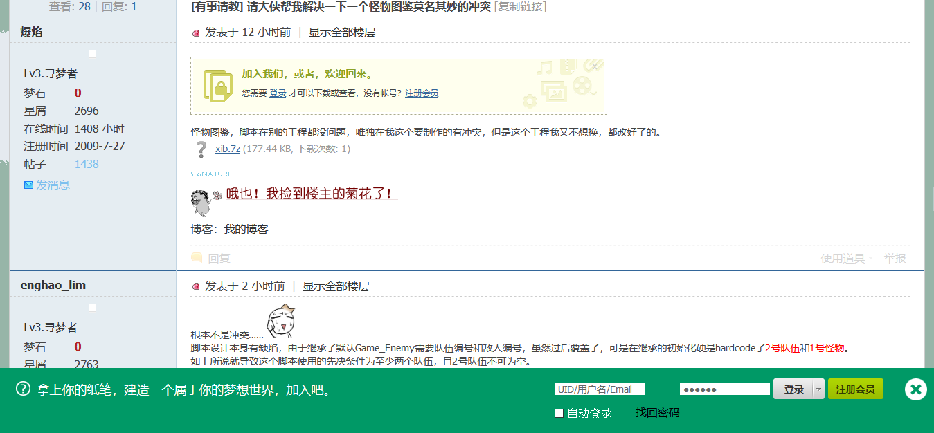Click the 星屑 value 2696
934x433 pixels.
click(87, 111)
